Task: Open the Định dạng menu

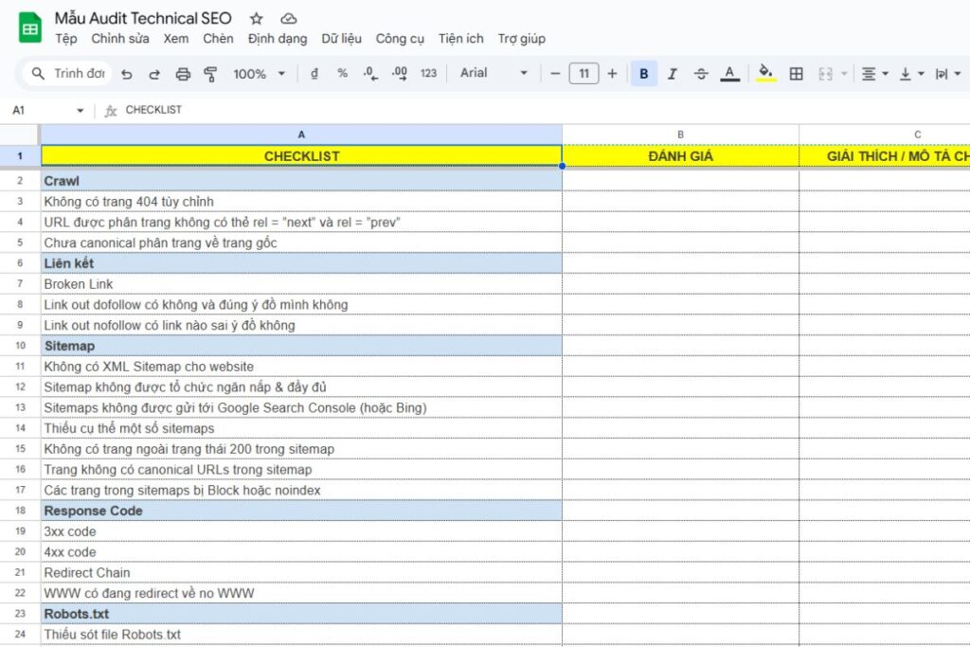Action: coord(278,39)
